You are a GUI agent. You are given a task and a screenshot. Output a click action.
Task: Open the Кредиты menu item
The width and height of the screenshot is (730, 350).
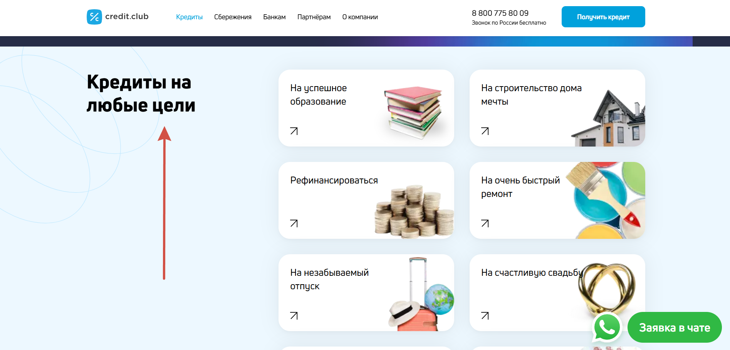click(x=189, y=17)
